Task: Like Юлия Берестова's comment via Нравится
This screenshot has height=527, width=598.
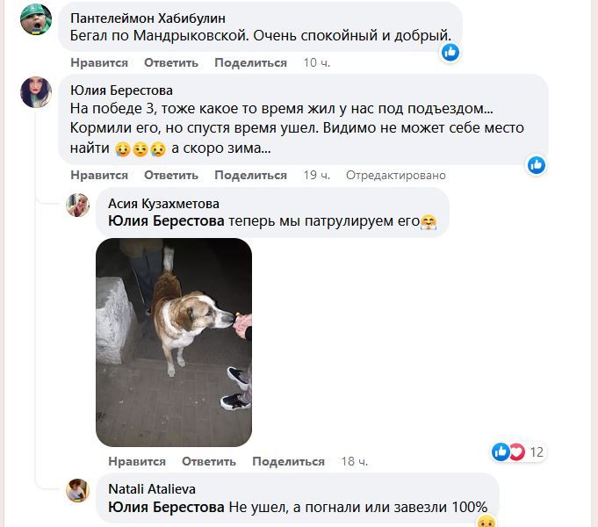Action: (99, 175)
